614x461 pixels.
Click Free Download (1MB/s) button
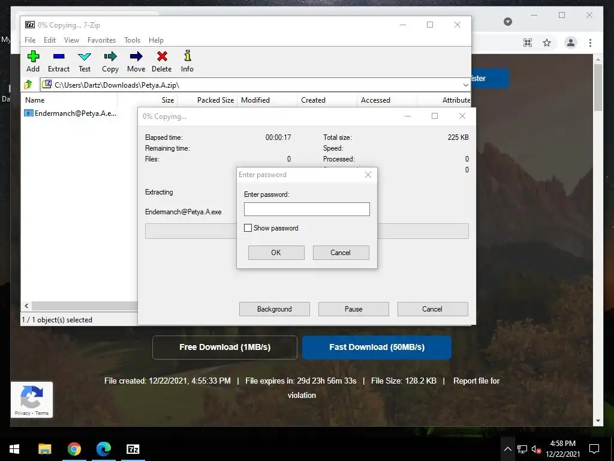[225, 347]
